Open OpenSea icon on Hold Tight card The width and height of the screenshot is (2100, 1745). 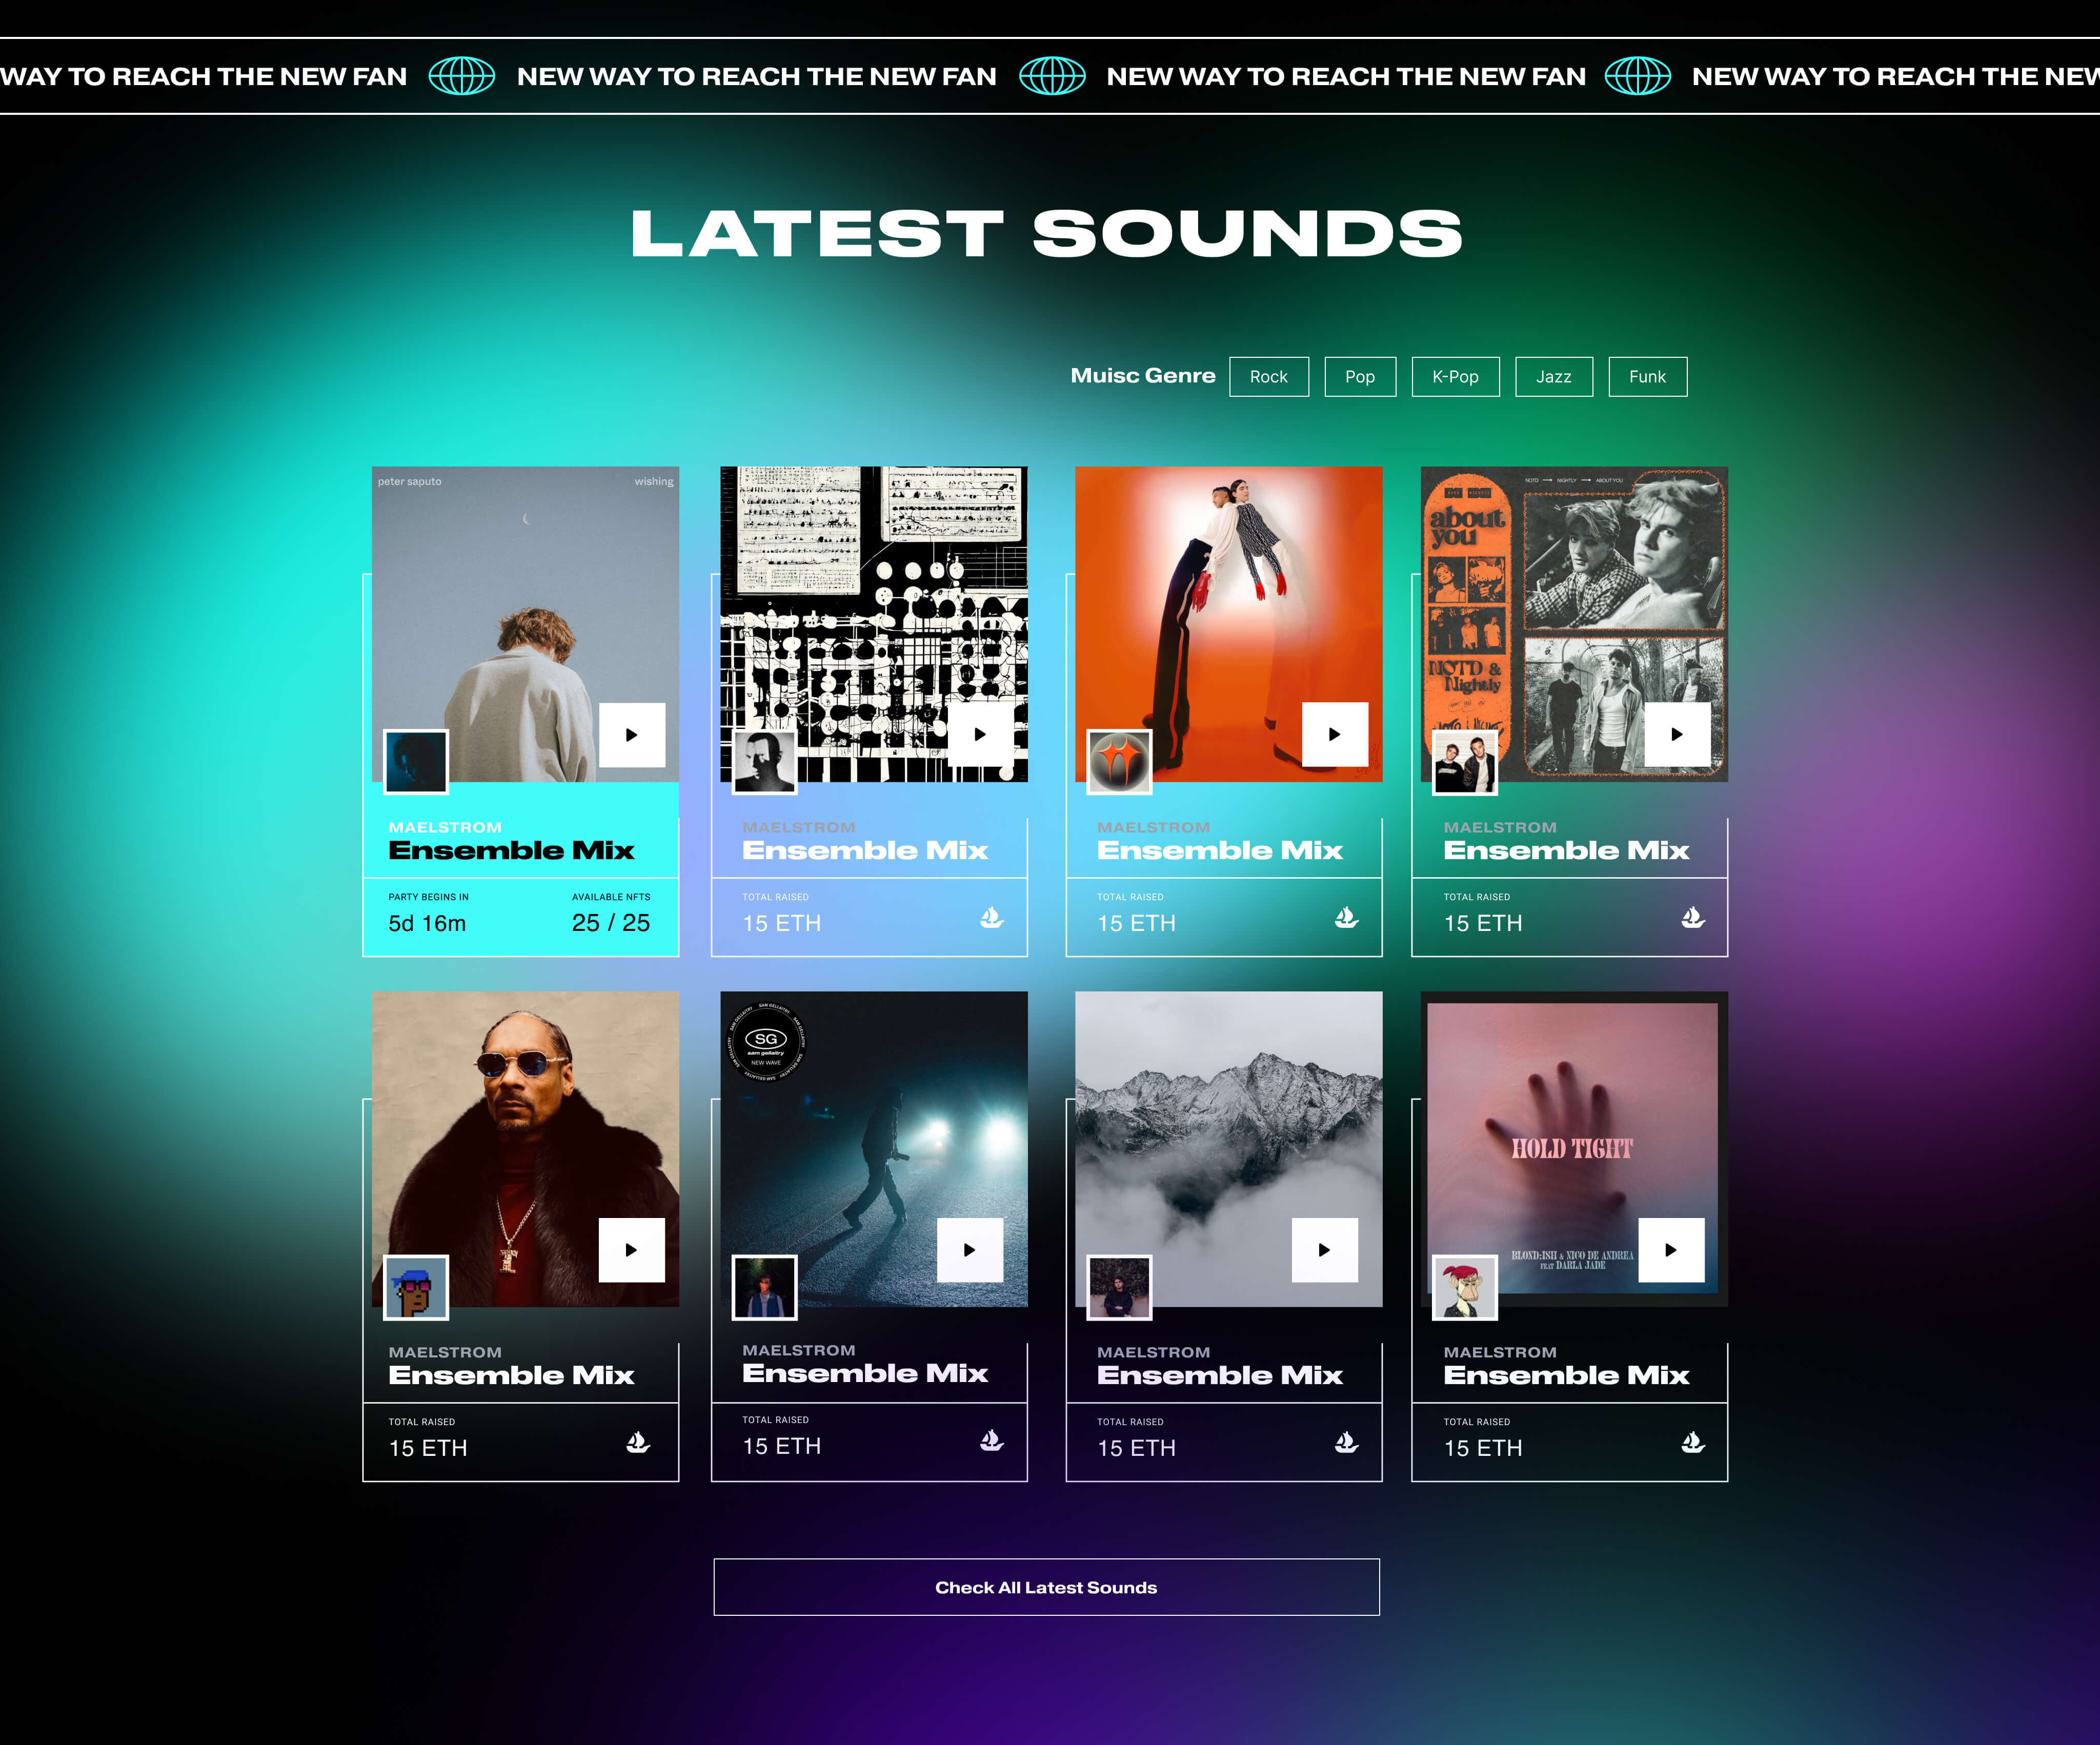tap(1692, 1442)
